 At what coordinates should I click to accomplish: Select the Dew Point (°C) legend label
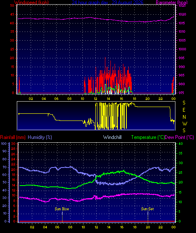click(x=179, y=137)
